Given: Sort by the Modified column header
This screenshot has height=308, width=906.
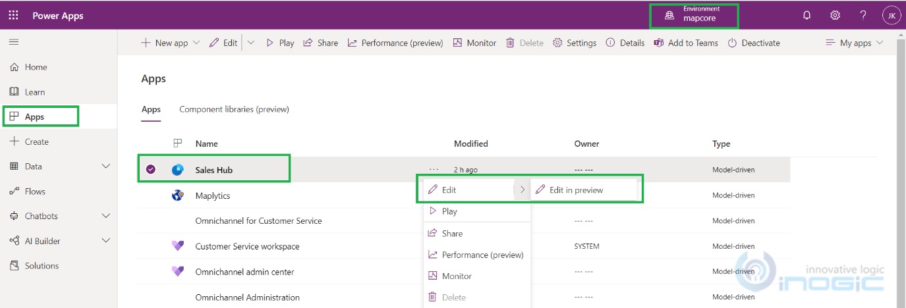Looking at the screenshot, I should click(471, 143).
